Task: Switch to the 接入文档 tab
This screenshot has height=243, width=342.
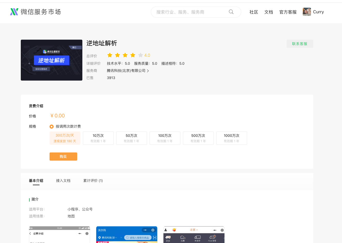Action: pos(63,181)
